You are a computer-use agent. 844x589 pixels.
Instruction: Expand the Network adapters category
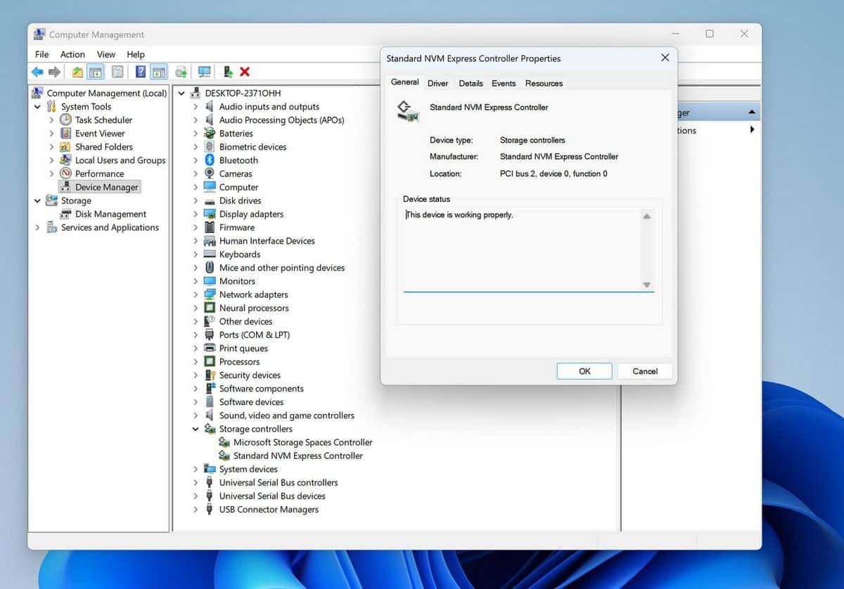point(197,294)
